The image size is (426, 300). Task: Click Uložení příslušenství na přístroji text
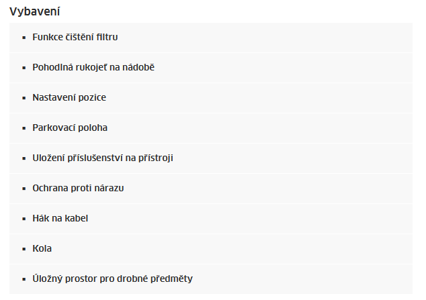(103, 158)
